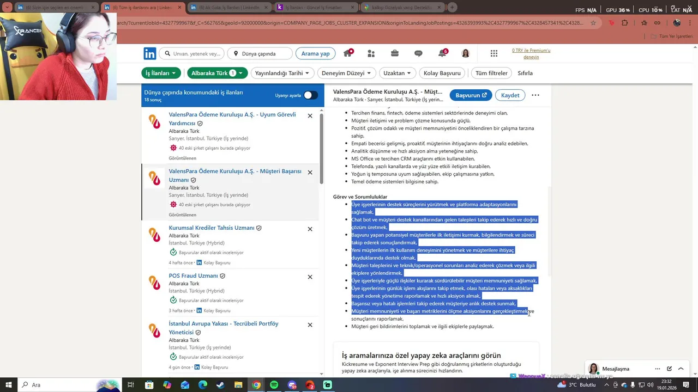
Task: Click the browser address bar URL
Action: (x=349, y=23)
